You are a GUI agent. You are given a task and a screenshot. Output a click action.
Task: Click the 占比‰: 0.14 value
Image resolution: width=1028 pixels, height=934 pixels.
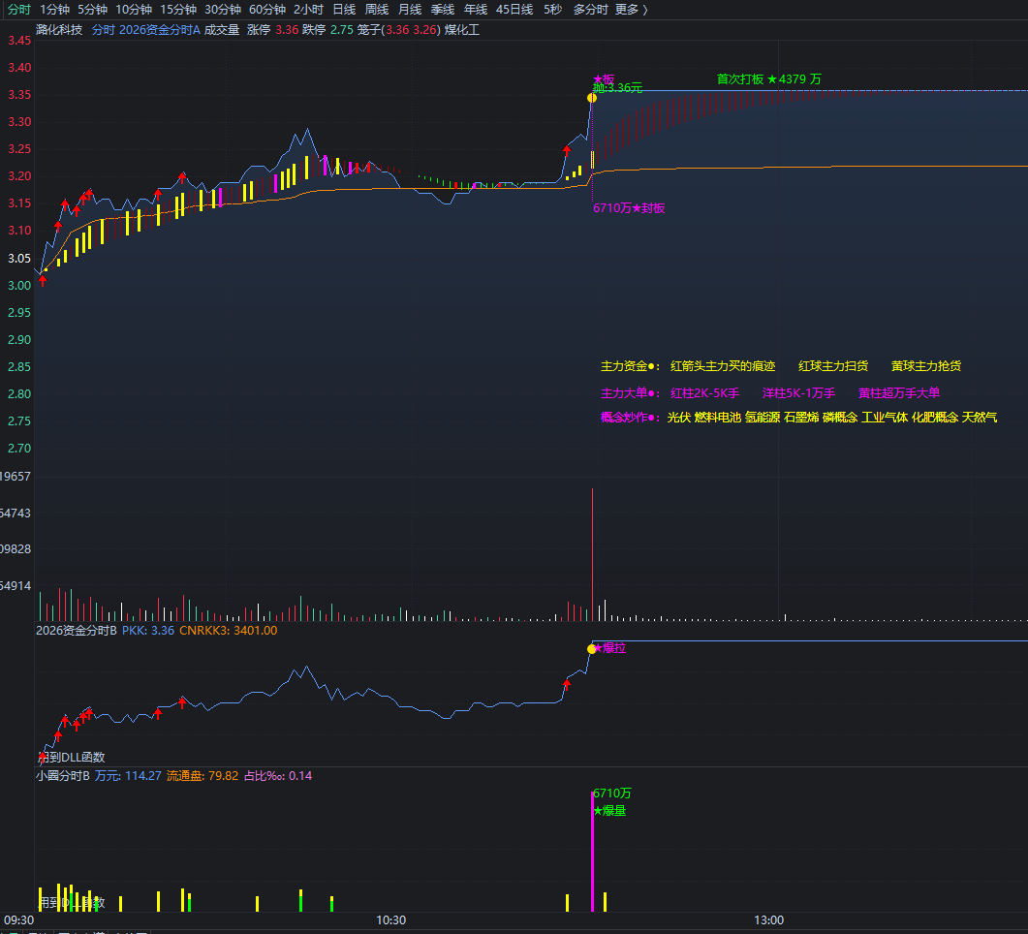278,775
